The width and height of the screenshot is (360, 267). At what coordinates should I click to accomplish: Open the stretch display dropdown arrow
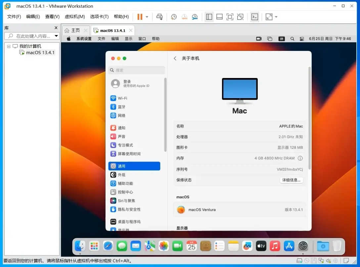point(276,17)
